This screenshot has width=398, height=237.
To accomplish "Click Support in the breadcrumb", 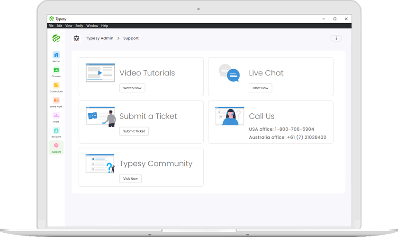I will pyautogui.click(x=131, y=38).
